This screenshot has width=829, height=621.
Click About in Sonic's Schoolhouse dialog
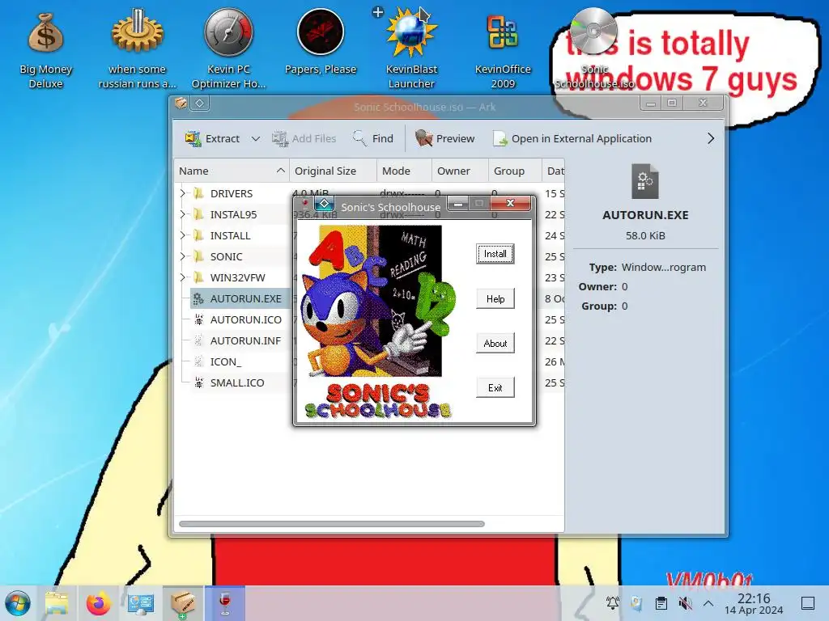495,343
